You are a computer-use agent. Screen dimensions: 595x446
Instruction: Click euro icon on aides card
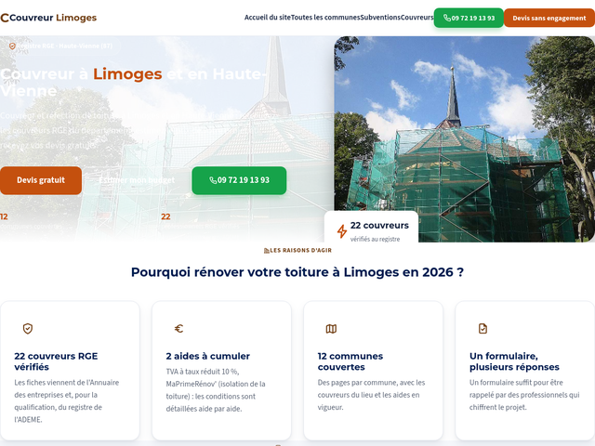[x=179, y=328]
